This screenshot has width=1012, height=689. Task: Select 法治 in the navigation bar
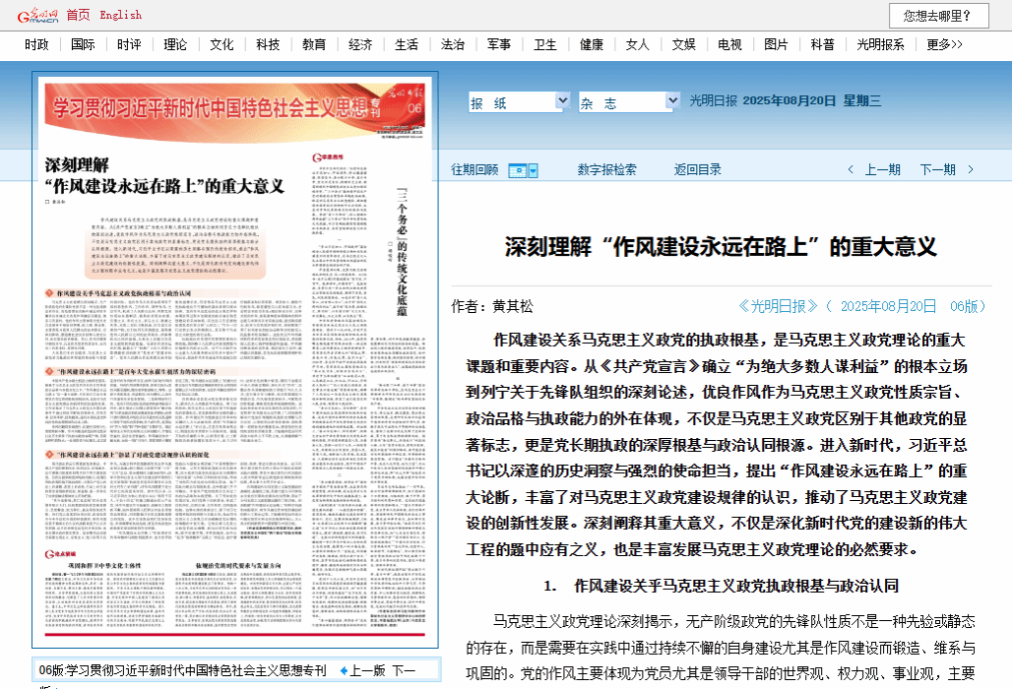[x=453, y=44]
